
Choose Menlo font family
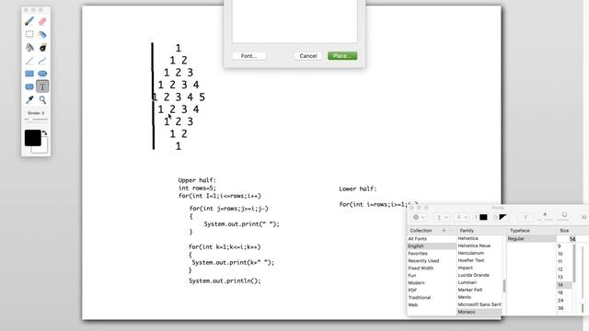[x=479, y=297]
